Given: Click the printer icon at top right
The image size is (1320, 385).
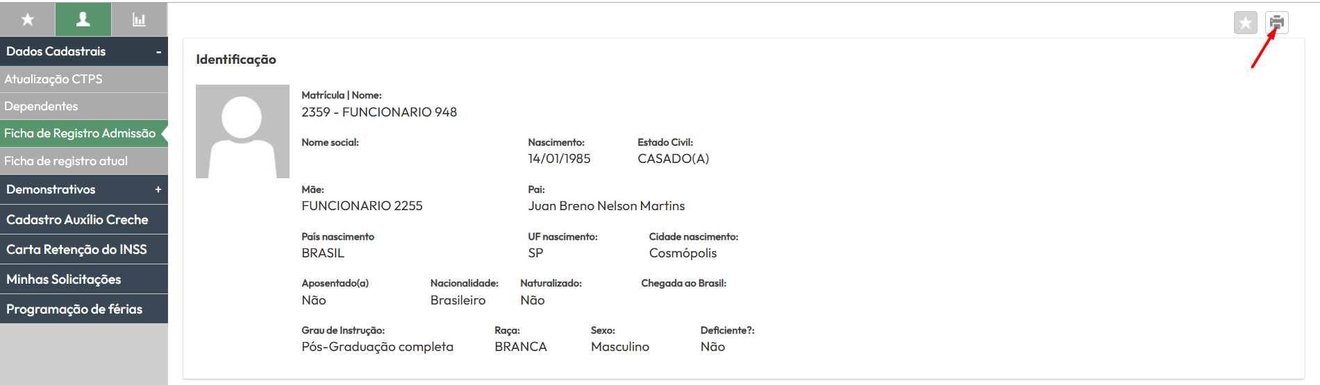Looking at the screenshot, I should pyautogui.click(x=1276, y=22).
